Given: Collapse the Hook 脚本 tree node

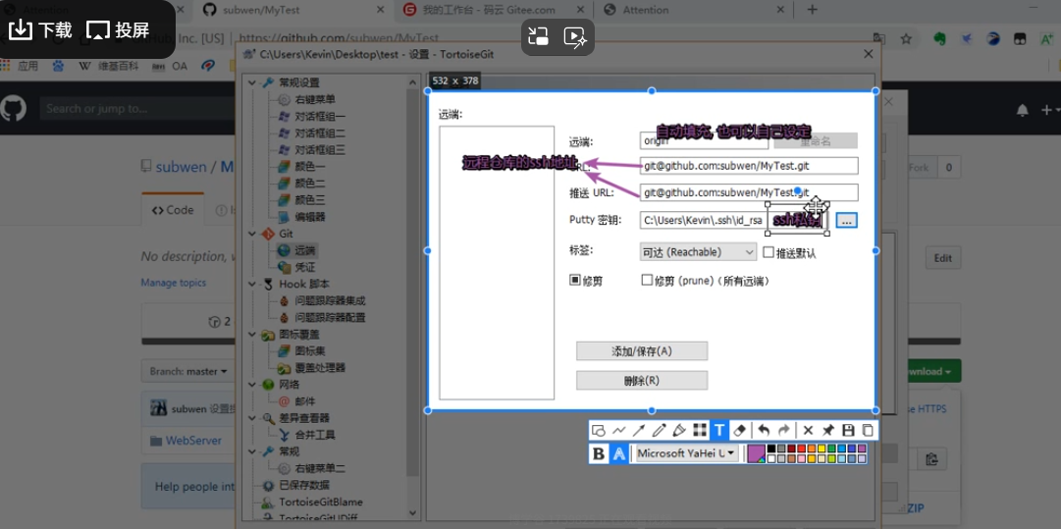Looking at the screenshot, I should [x=252, y=284].
